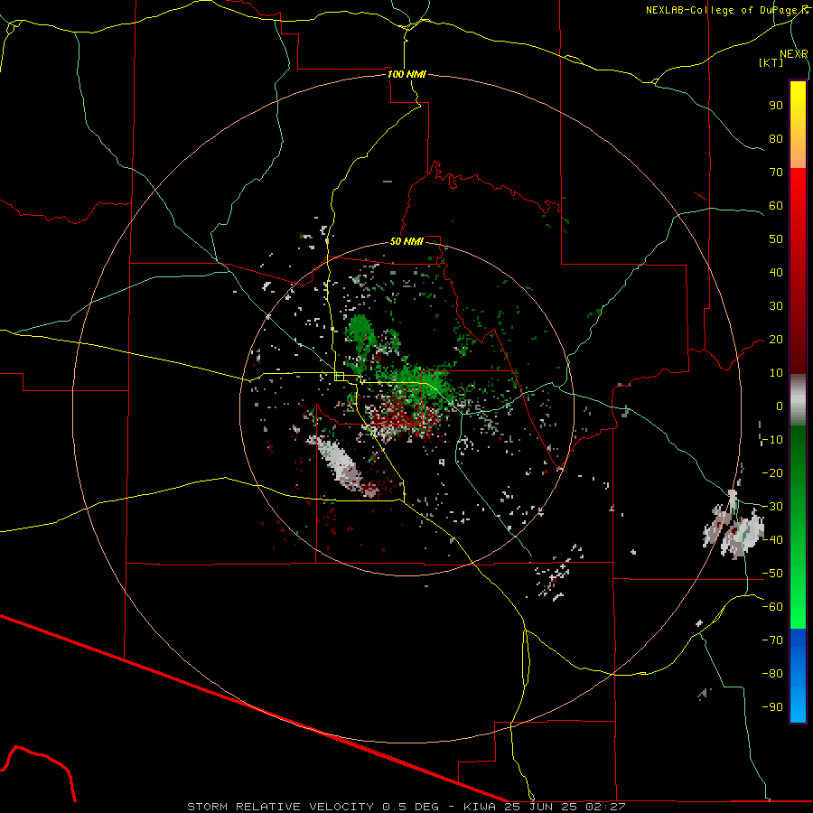The height and width of the screenshot is (813, 813).
Task: Click the Storm Relative Velocity caption at the bottom
Action: coord(406,807)
